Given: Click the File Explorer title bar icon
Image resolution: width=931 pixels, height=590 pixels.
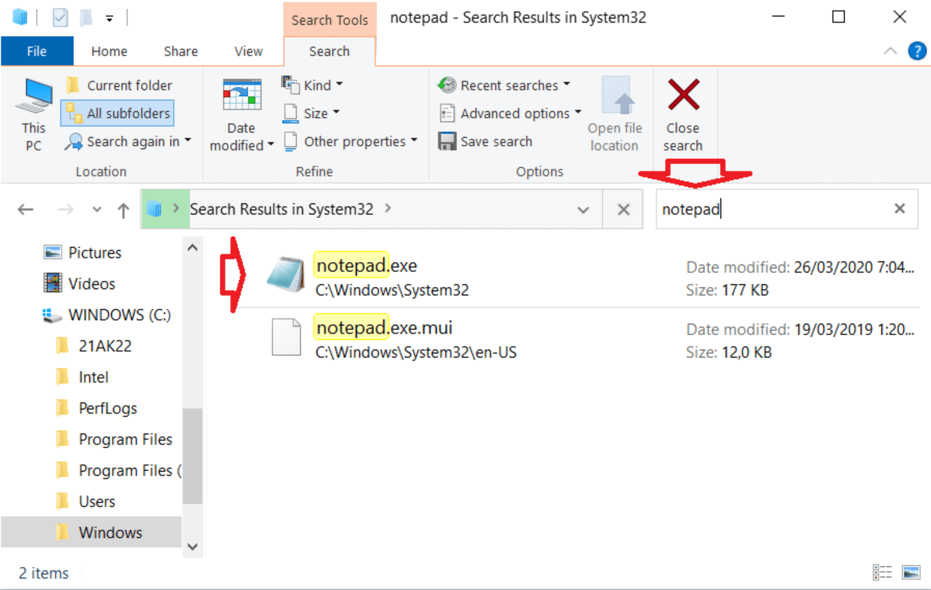Looking at the screenshot, I should click(20, 18).
